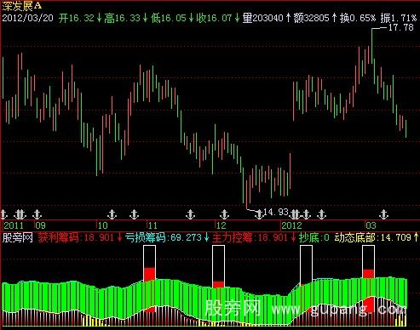
Task: Click the anchor marker beside the 14.93 low label
Action: [x=259, y=214]
